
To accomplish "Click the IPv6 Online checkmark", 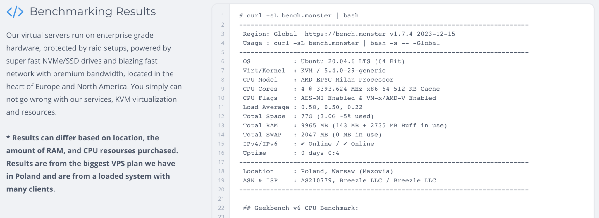I will (x=345, y=144).
